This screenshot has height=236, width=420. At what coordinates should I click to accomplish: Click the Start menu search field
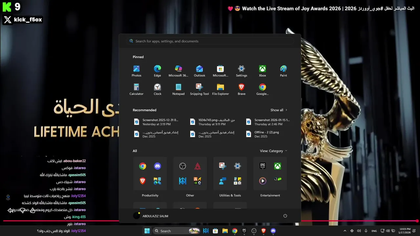click(210, 41)
